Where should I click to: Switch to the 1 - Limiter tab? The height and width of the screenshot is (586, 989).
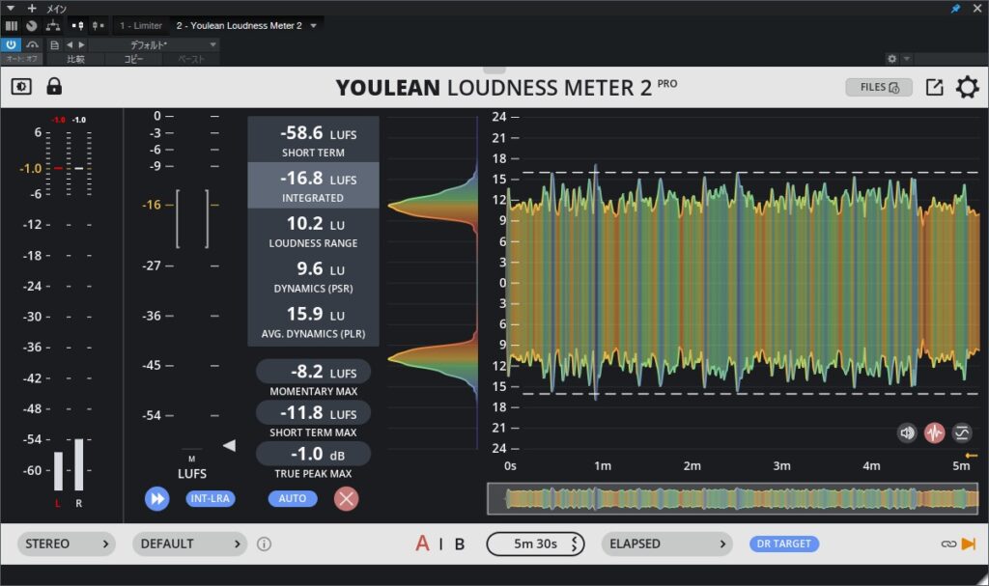click(141, 26)
